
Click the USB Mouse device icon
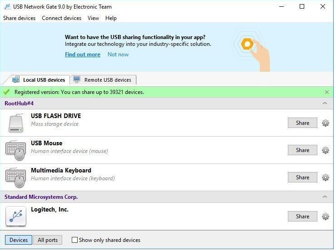[15, 152]
